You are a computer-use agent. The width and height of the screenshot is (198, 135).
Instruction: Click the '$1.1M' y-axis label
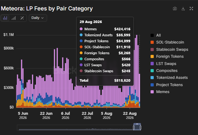point(9,35)
